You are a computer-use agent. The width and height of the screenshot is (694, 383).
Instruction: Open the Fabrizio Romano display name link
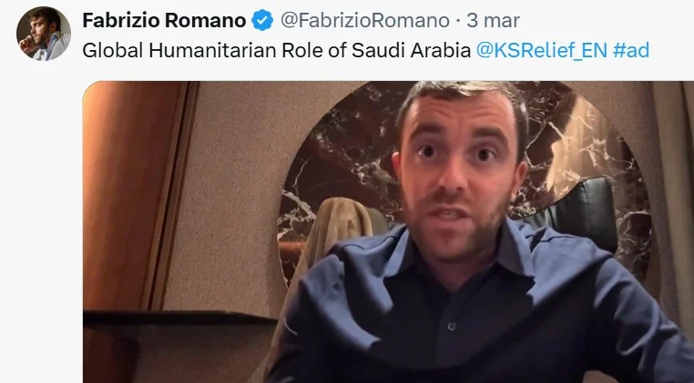[164, 20]
